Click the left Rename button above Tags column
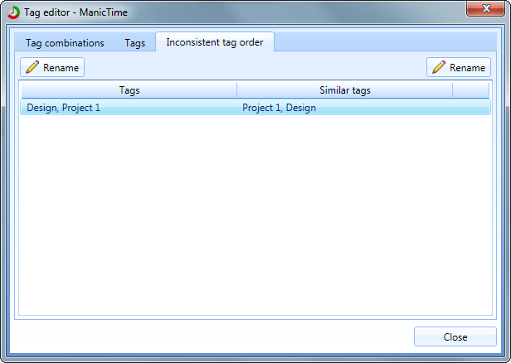511x363 pixels. coord(52,67)
